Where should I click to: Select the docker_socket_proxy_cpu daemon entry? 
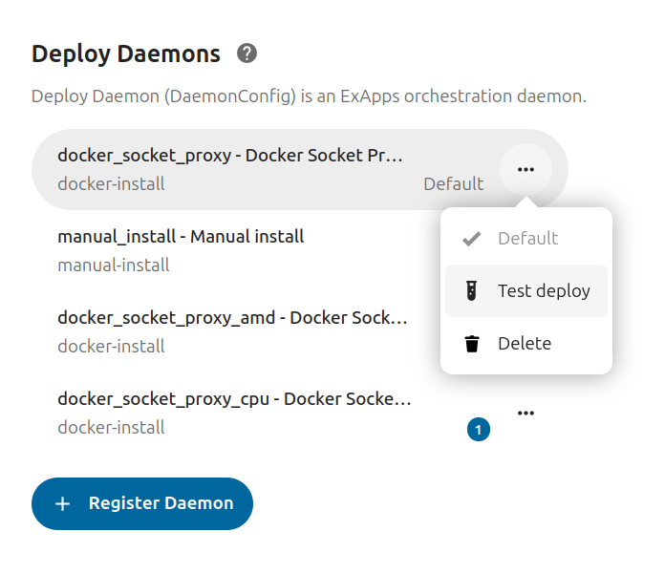click(x=234, y=399)
